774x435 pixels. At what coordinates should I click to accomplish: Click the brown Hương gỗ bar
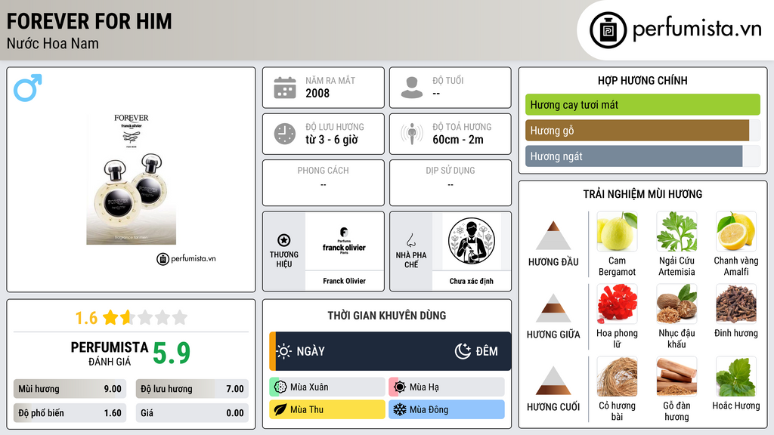[637, 131]
